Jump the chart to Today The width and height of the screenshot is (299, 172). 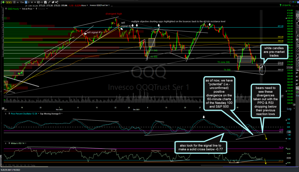pyautogui.click(x=33, y=165)
